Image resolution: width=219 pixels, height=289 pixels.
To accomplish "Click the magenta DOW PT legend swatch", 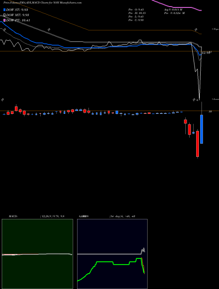I will pos(5,20).
